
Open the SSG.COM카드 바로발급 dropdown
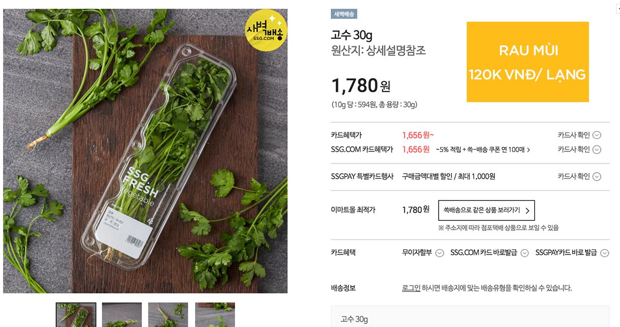pyautogui.click(x=524, y=253)
